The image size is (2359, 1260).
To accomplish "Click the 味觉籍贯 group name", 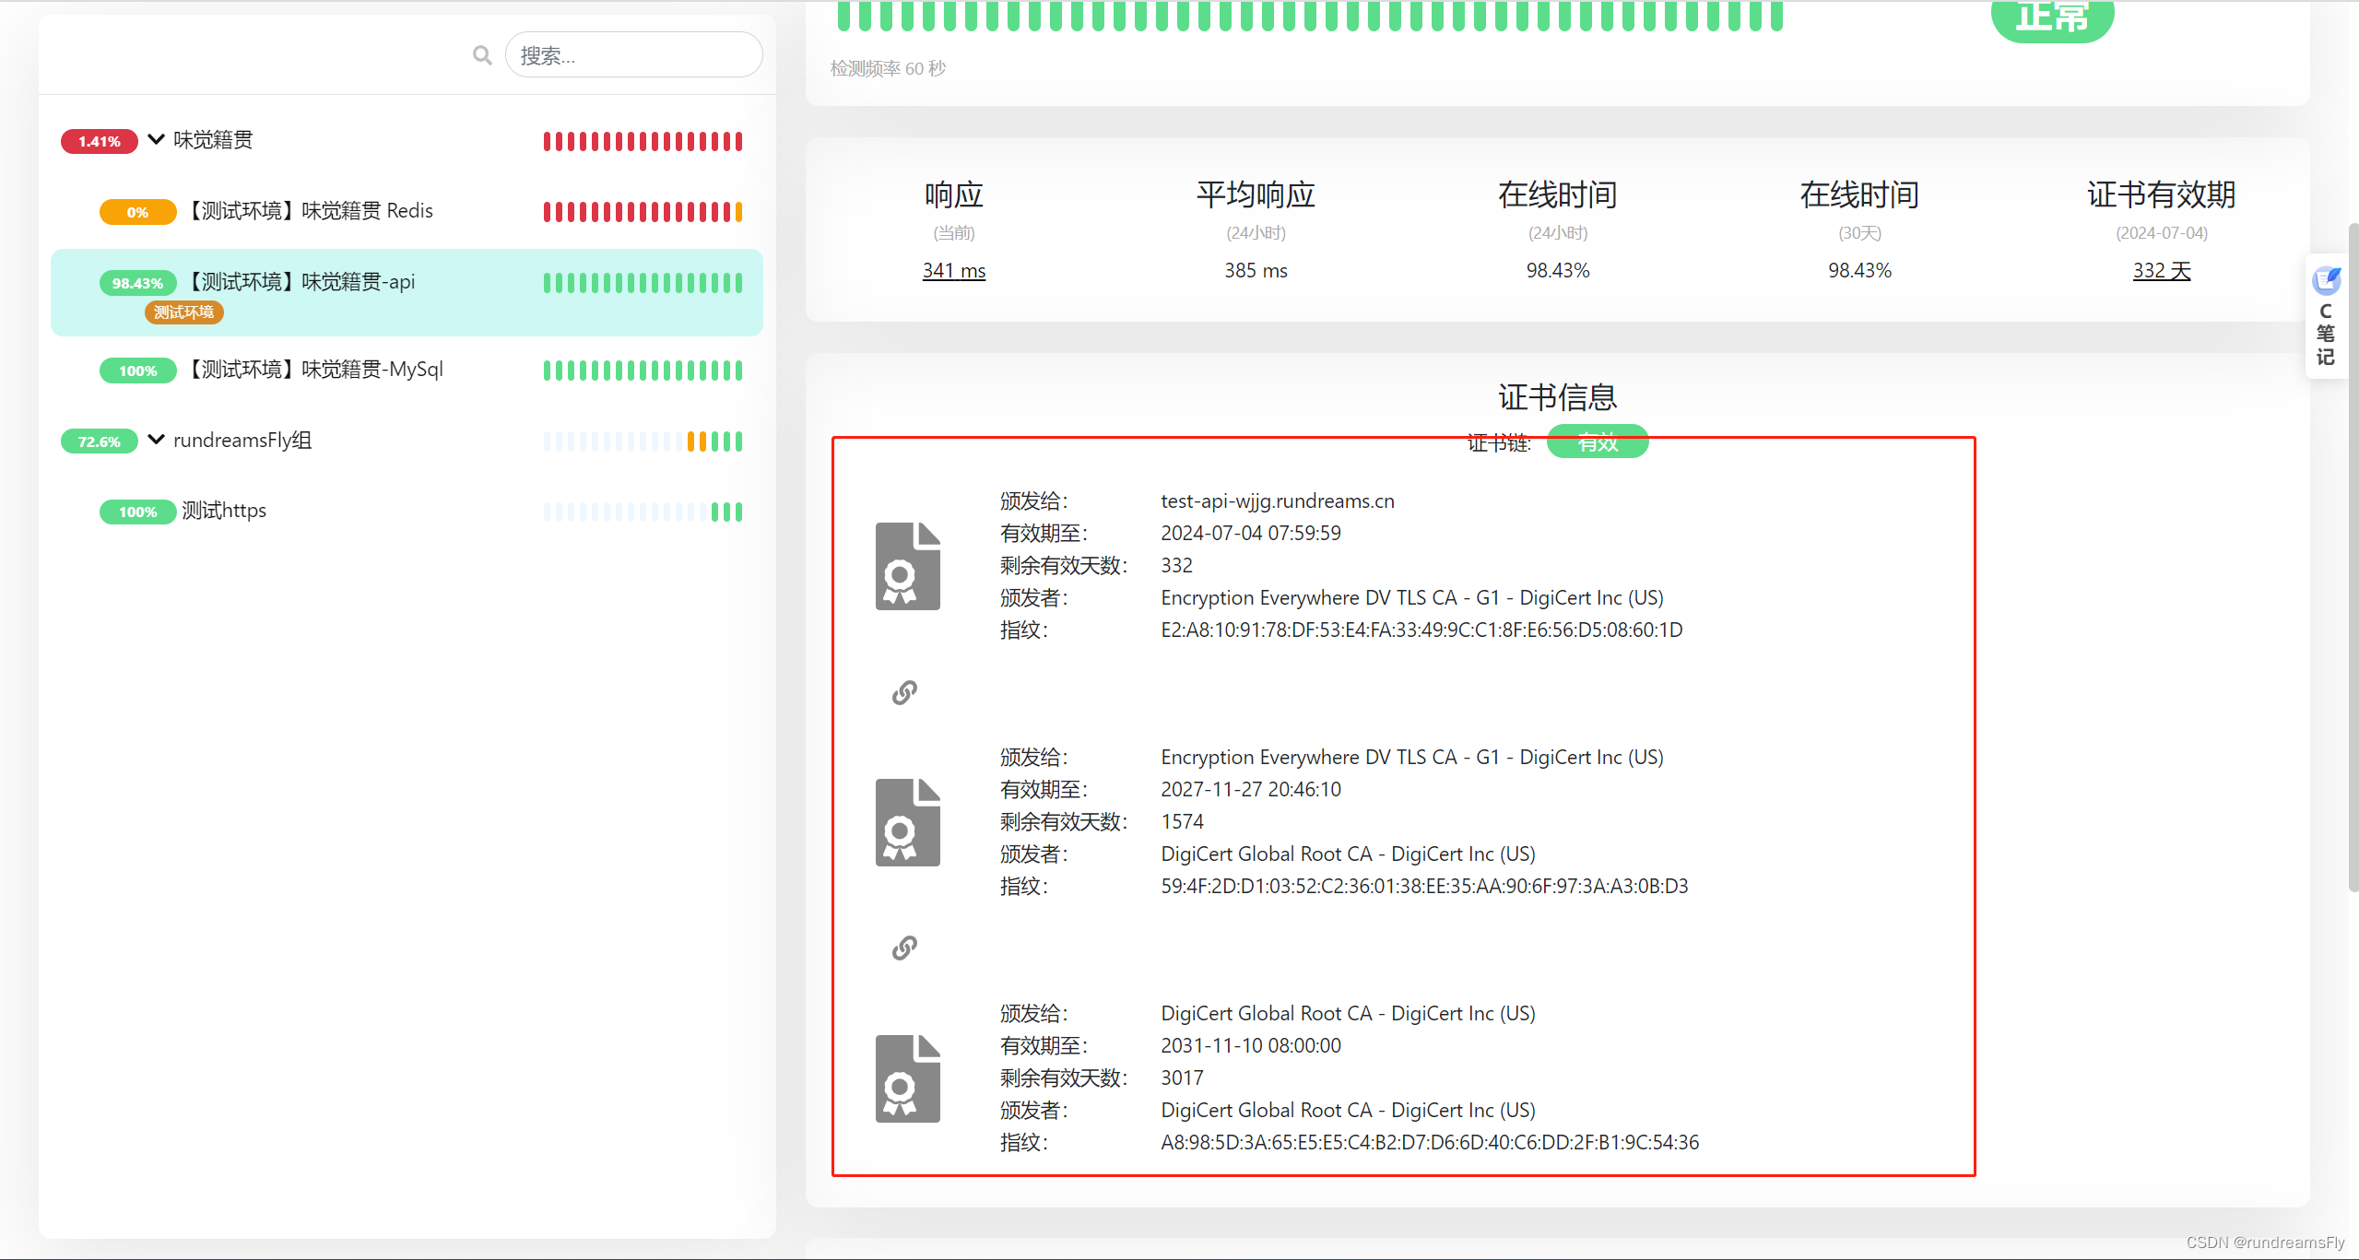I will (213, 140).
